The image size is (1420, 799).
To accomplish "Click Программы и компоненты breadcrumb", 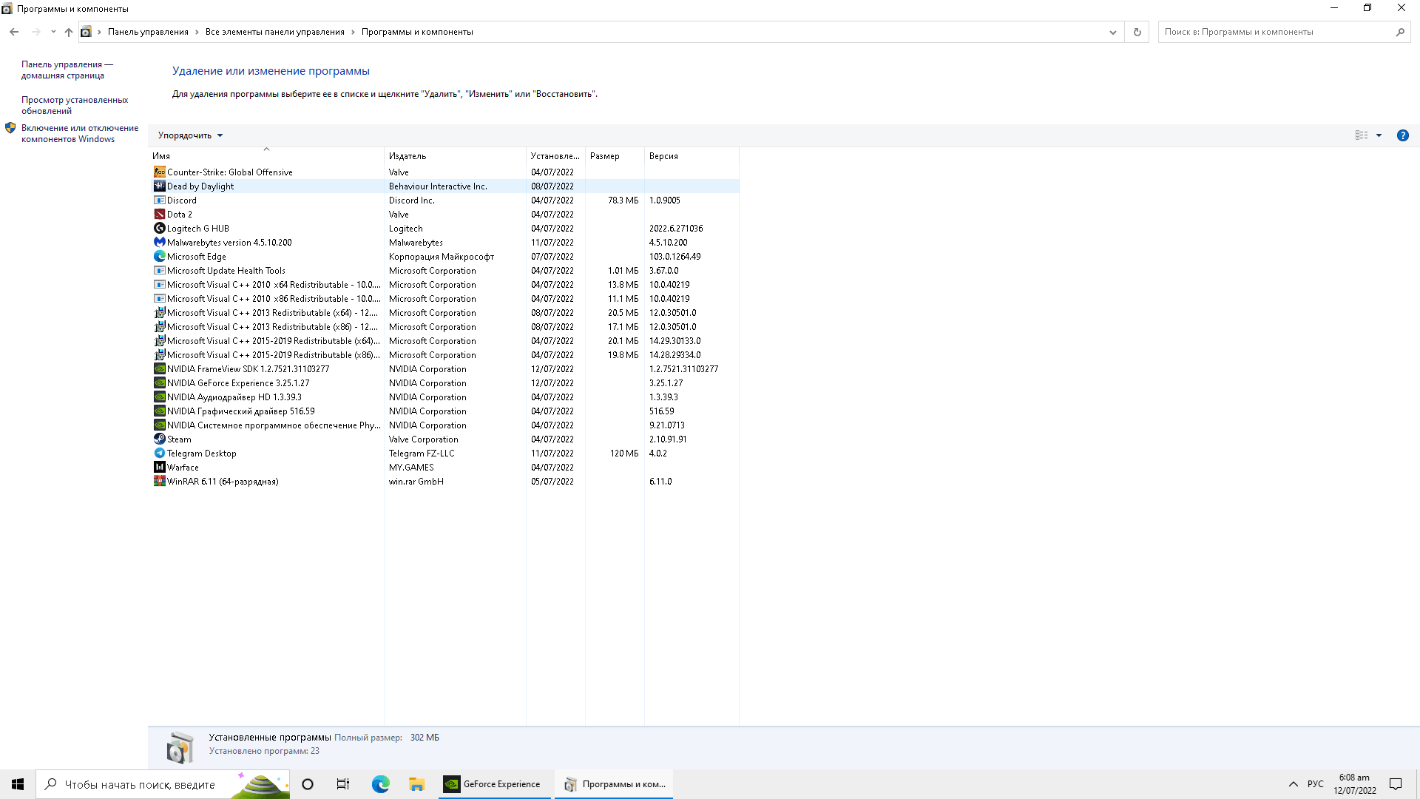I will tap(417, 32).
